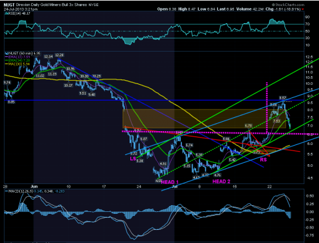Click the 24 tick on the date axis
The height and width of the screenshot is (243, 319).
point(139,187)
